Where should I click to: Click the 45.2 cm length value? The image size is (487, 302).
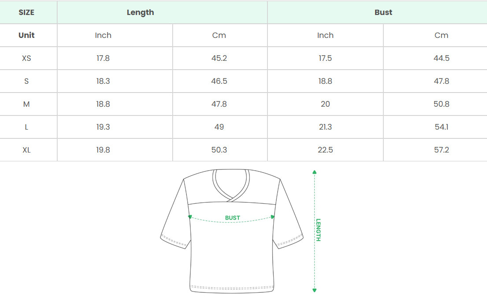(219, 58)
